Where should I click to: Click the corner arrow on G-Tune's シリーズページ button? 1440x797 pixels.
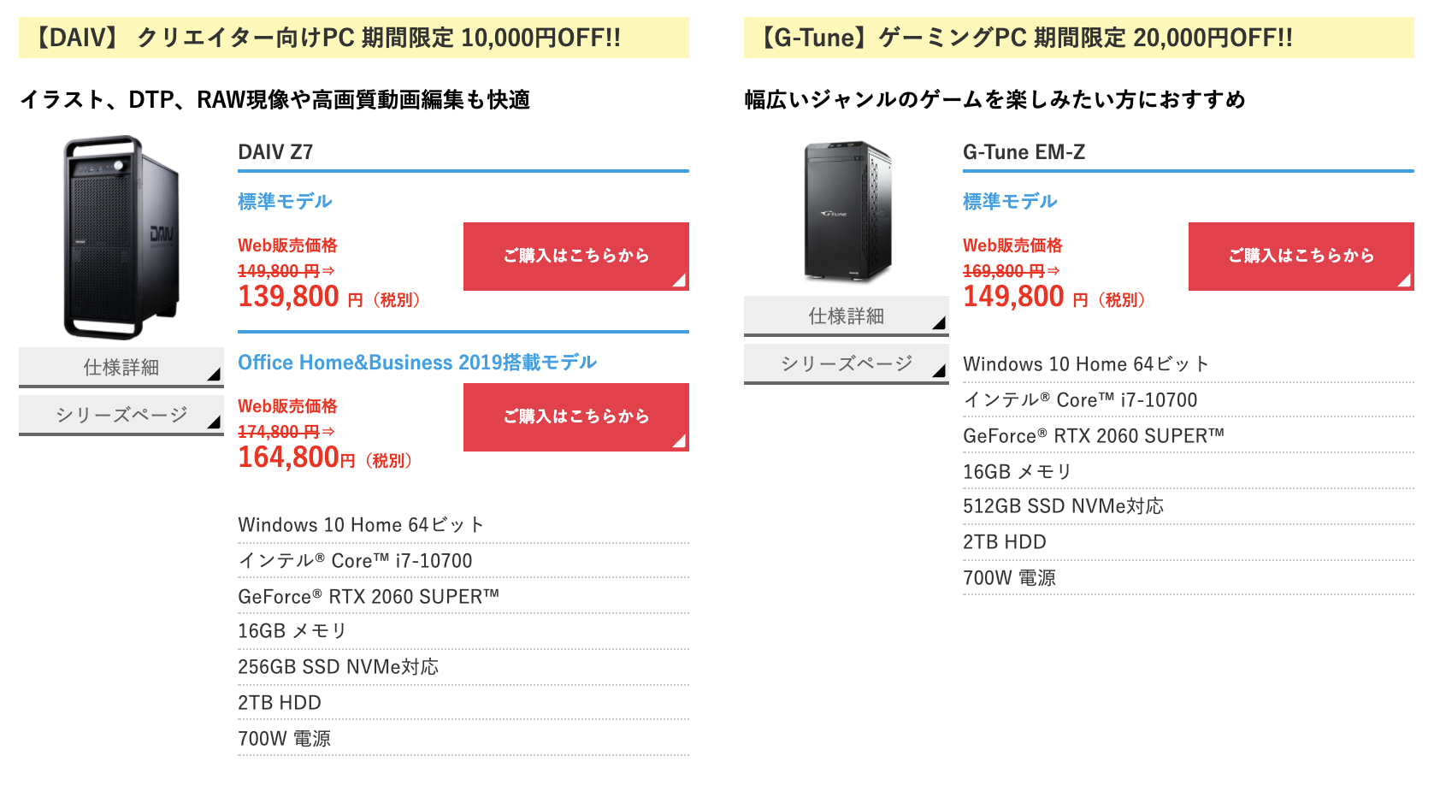tap(939, 371)
